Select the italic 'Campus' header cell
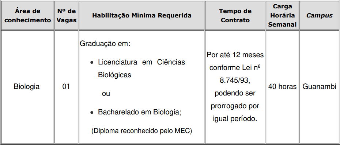The image size is (340, 145). [x=319, y=15]
